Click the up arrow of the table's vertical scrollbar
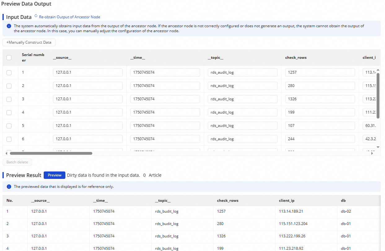The image size is (385, 251). 378,70
